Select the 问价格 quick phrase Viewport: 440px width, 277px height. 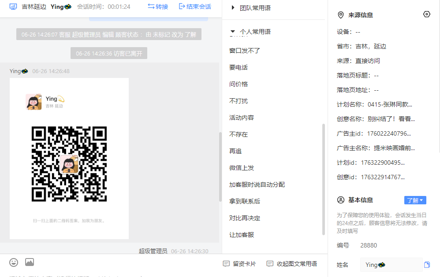239,84
